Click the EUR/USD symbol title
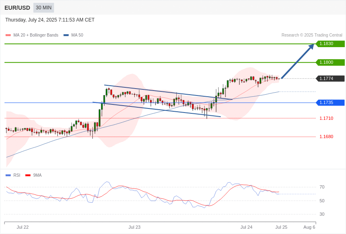Screen dimensions: 346x234 click(17, 8)
